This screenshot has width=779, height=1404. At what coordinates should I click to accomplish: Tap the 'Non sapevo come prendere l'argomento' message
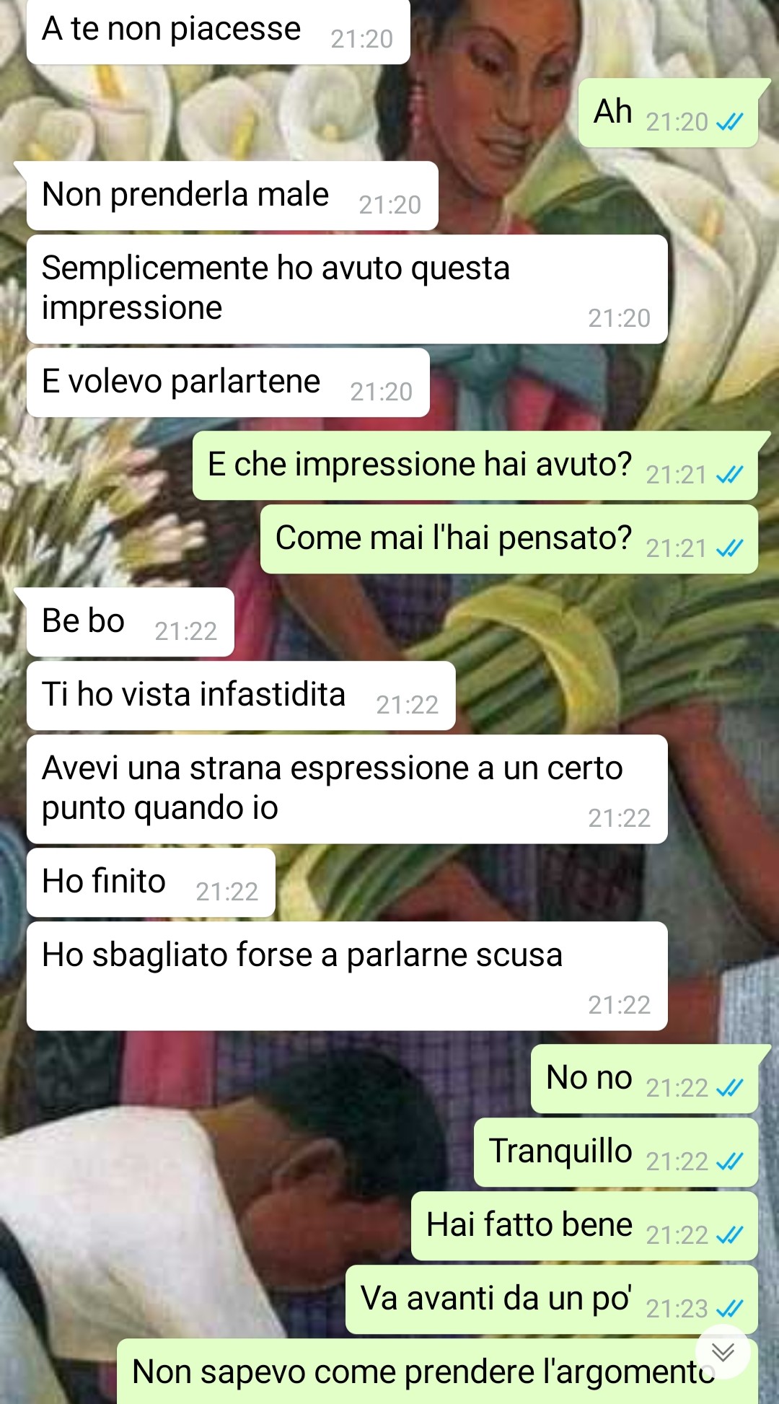pyautogui.click(x=437, y=1371)
